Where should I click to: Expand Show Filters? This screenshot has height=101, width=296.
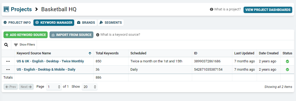[25, 45]
